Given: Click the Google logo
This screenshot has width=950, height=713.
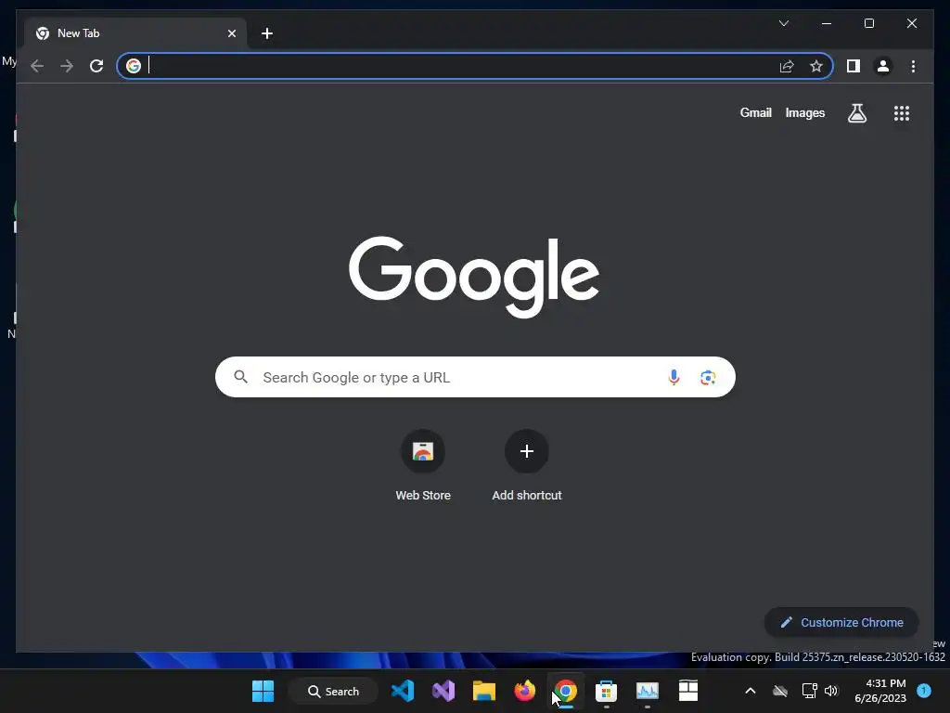Looking at the screenshot, I should 474,277.
